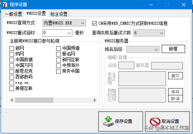Enable the reg.cn checkbox
The image size is (193, 134).
tap(12, 83)
